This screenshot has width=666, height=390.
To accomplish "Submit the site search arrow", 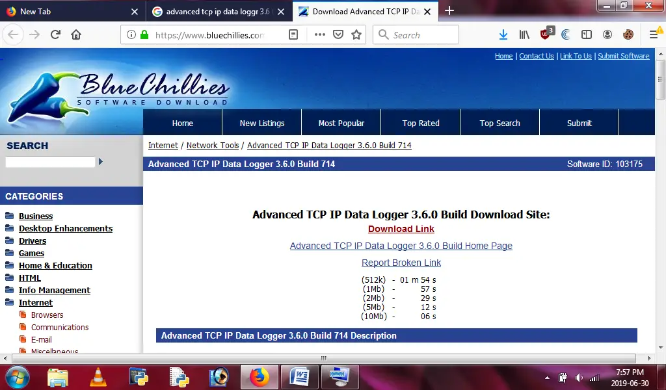I will click(101, 162).
